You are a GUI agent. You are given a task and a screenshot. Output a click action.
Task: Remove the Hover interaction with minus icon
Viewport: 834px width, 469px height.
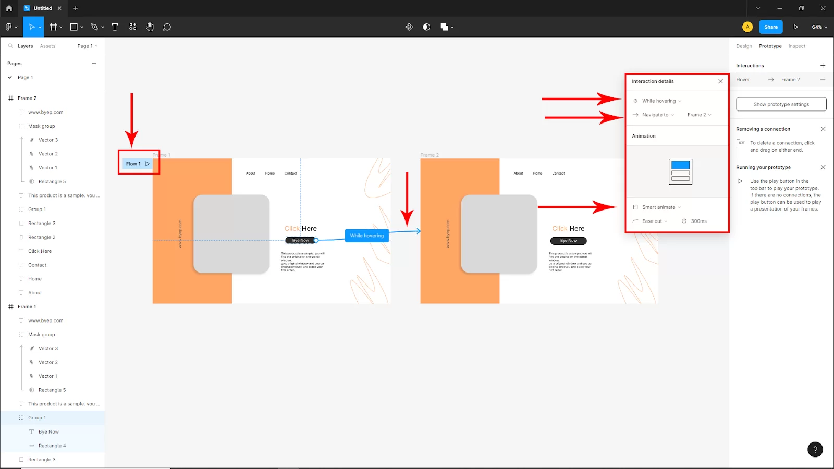[x=823, y=80]
